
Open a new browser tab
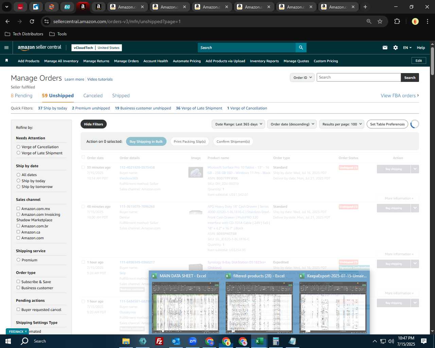365,7
